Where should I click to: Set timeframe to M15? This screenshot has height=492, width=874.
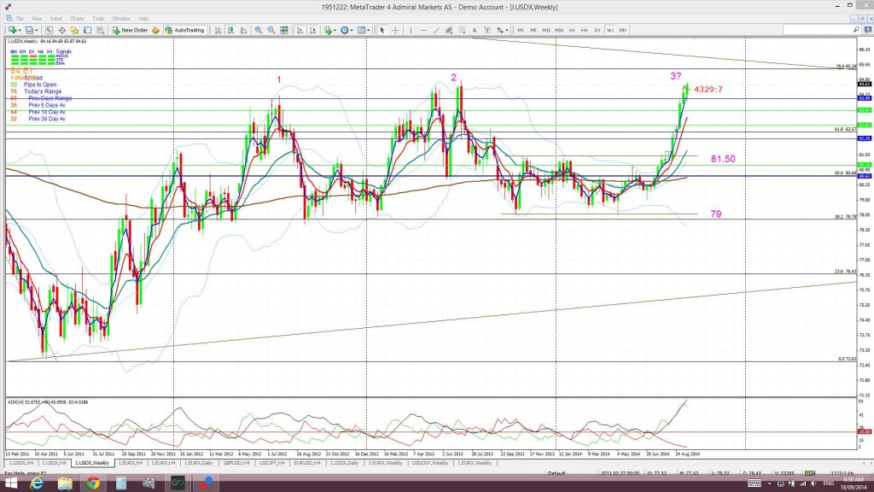pyautogui.click(x=546, y=30)
